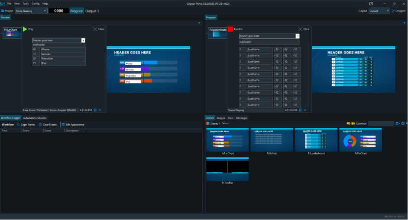
Task: Clear the Preview channel with the X icon
Action: tap(95, 29)
